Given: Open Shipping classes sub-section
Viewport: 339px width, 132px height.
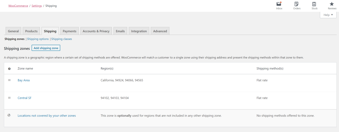Looking at the screenshot, I should [62, 39].
